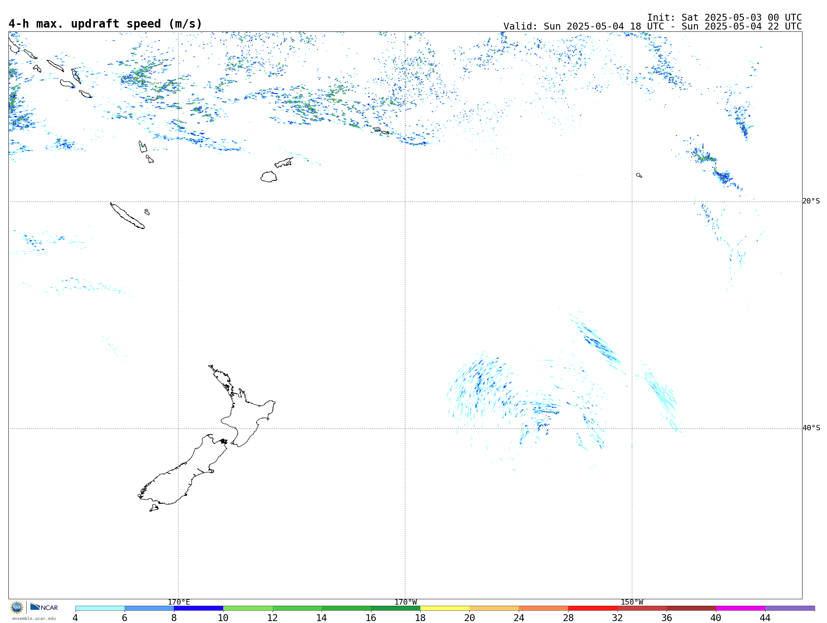Click the '40°S' latitude label

click(811, 428)
